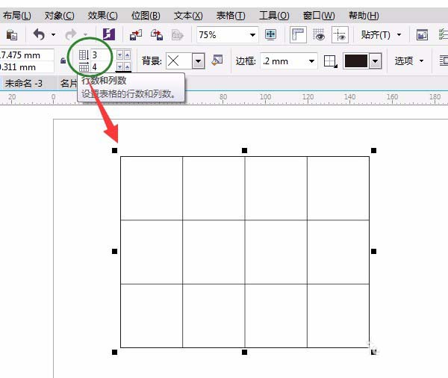Toggle the show rulers button

point(298,35)
